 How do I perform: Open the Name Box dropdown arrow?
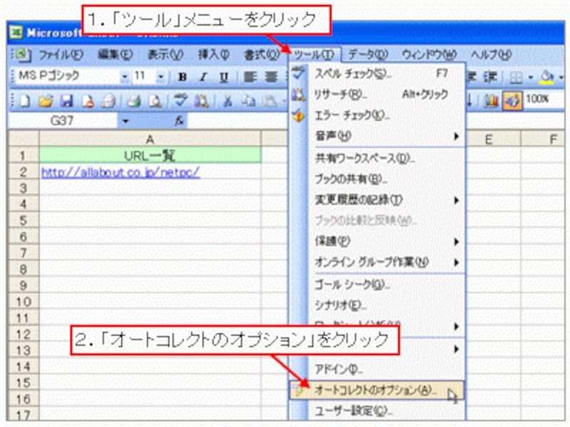pyautogui.click(x=125, y=120)
